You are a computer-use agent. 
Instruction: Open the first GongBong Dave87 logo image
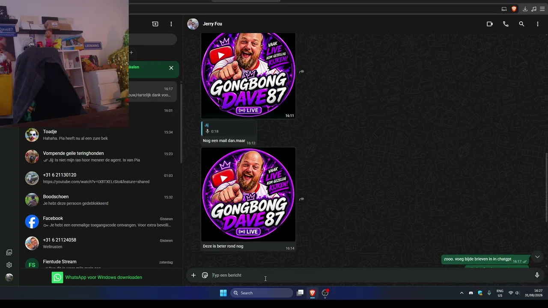(x=248, y=76)
